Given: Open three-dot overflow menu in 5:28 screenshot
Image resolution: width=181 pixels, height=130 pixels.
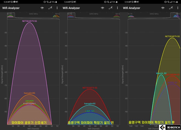Looking at the screenshot, I should click(x=57, y=8).
